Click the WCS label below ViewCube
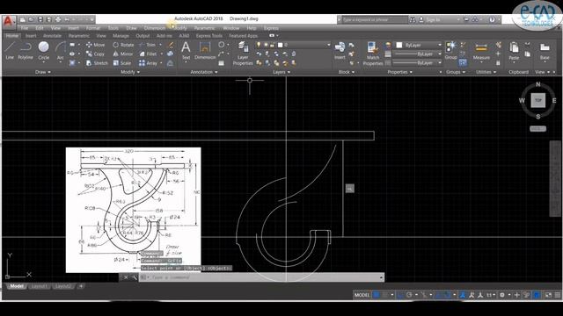Viewport: 563px width, 316px height. [537, 129]
